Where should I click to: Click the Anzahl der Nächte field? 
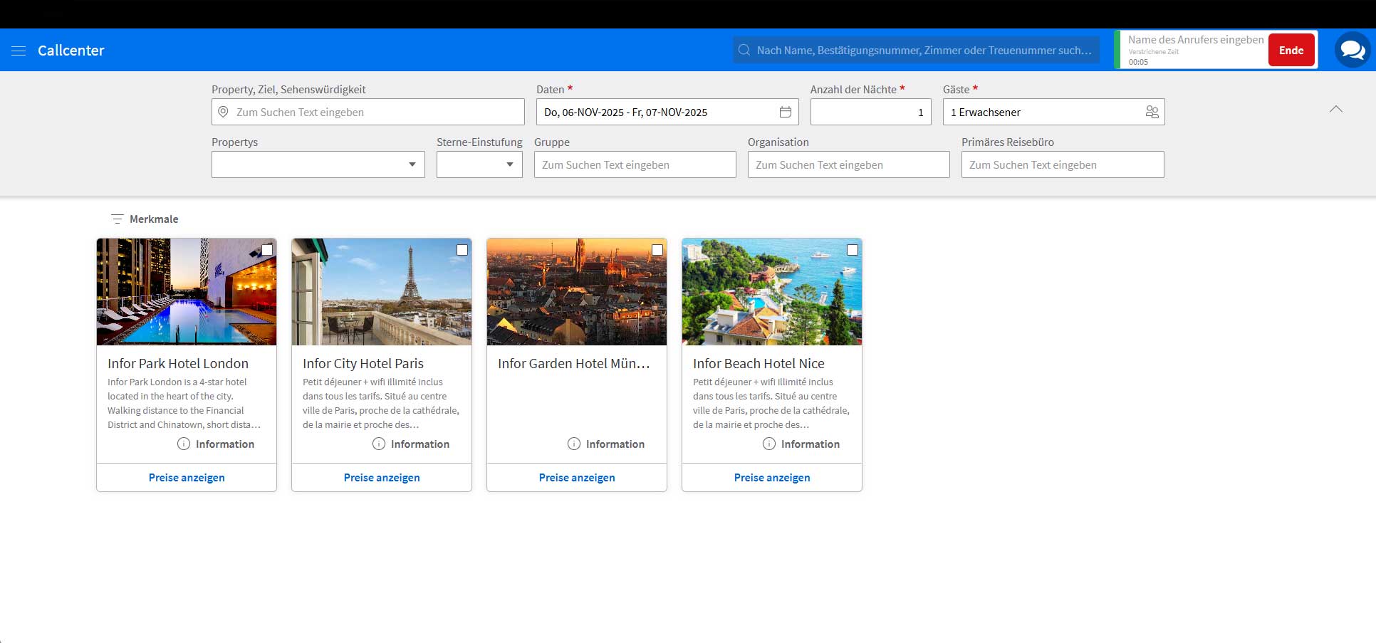[870, 112]
